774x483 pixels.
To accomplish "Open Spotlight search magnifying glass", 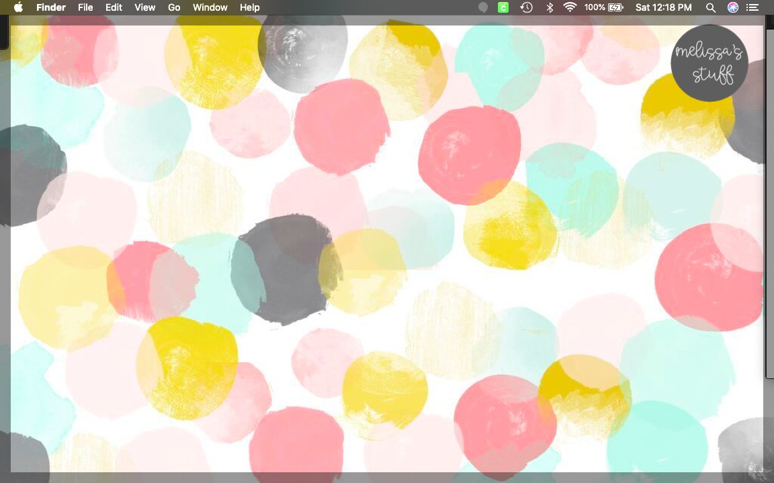I will pos(711,7).
